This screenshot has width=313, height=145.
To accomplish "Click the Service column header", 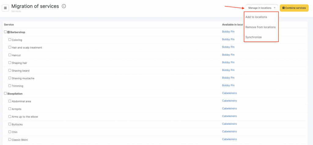I will point(9,24).
